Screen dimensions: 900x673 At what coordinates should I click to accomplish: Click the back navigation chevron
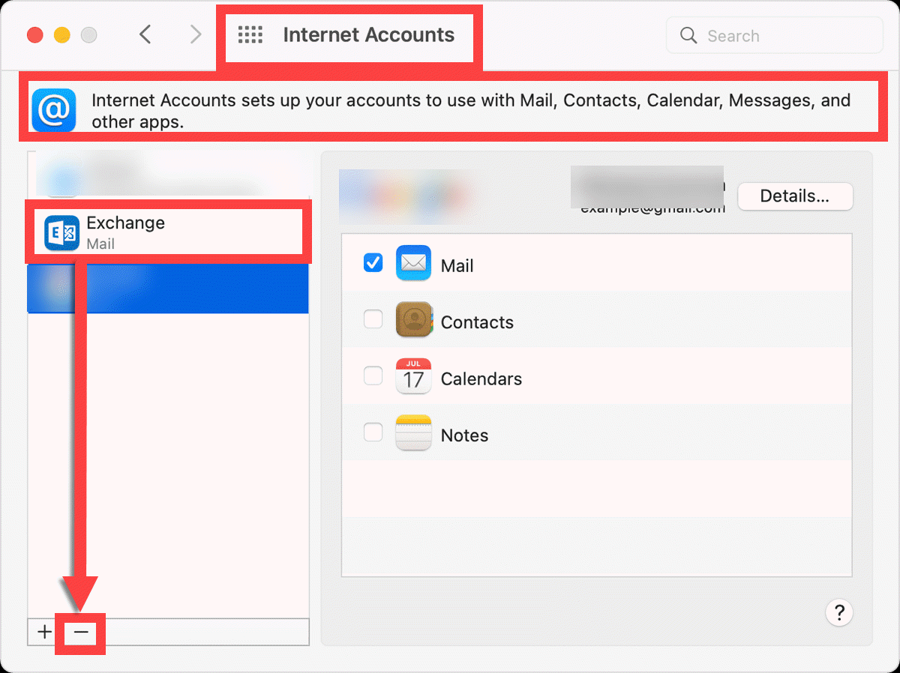coord(145,34)
